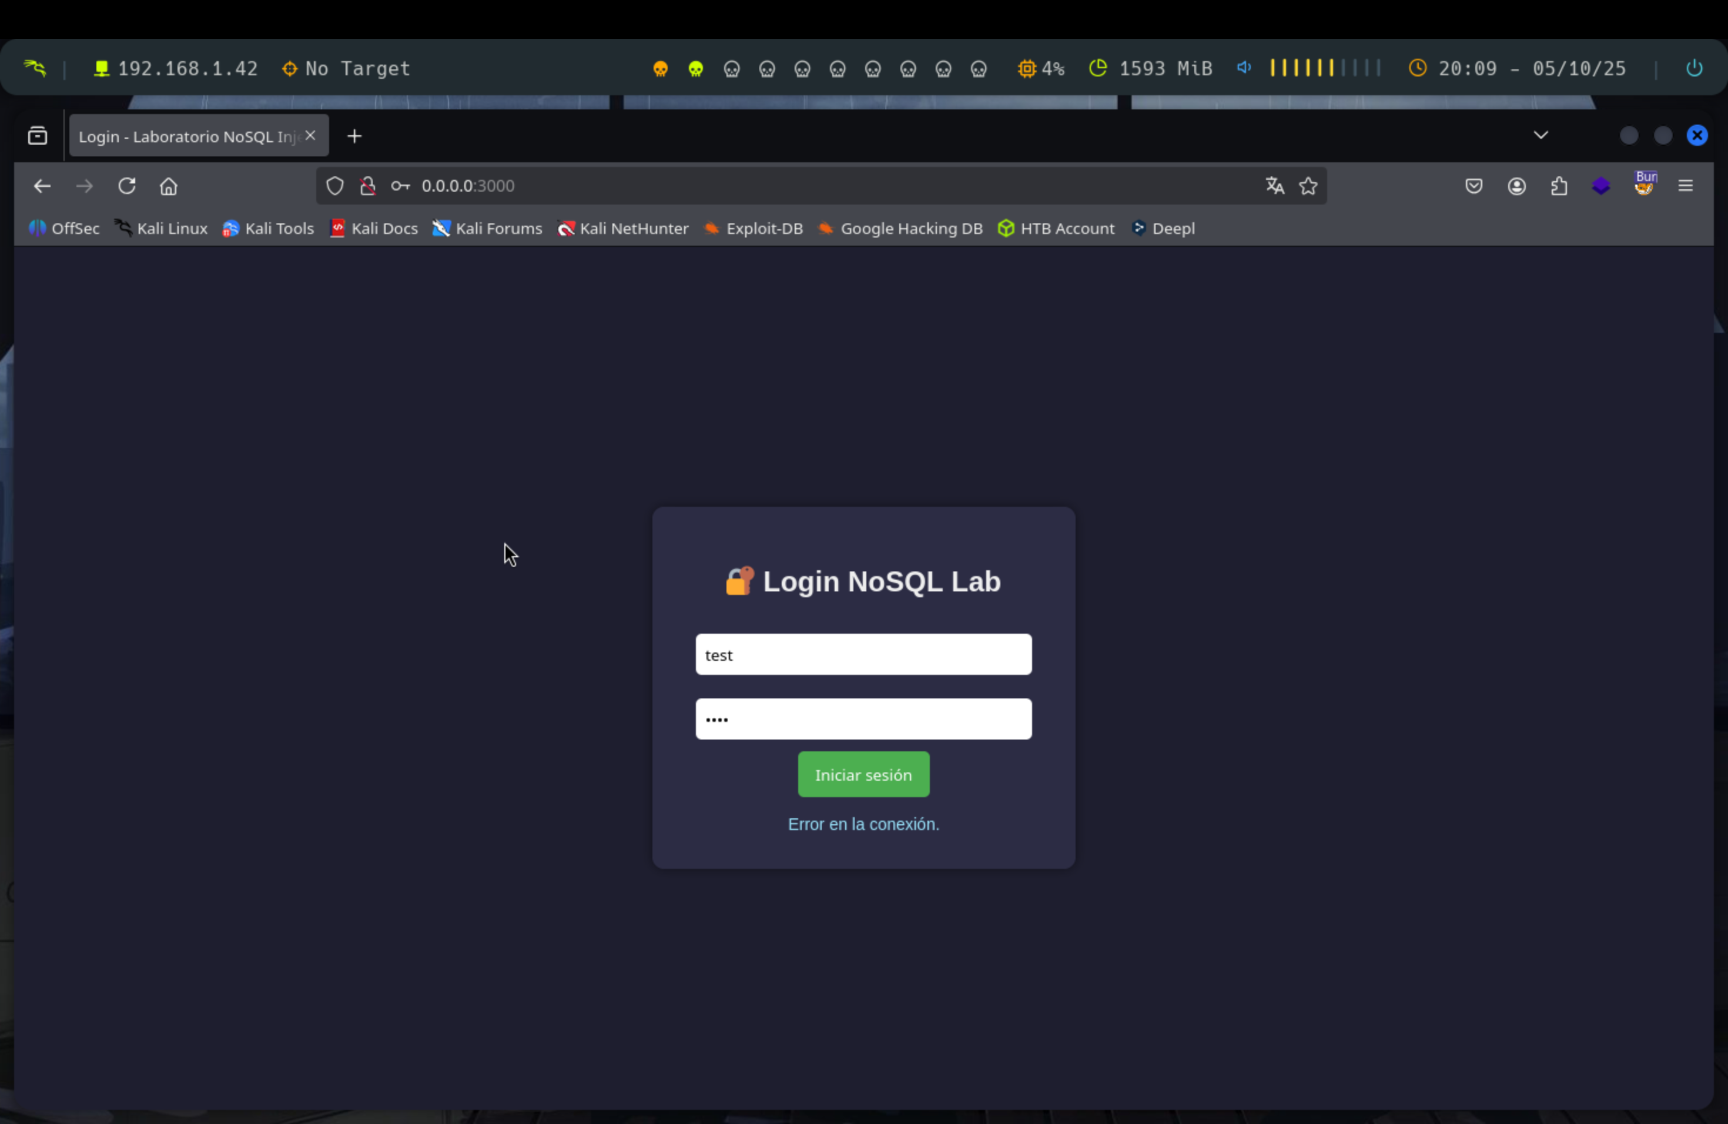1728x1124 pixels.
Task: Open a new tab with the plus button
Action: click(x=354, y=136)
